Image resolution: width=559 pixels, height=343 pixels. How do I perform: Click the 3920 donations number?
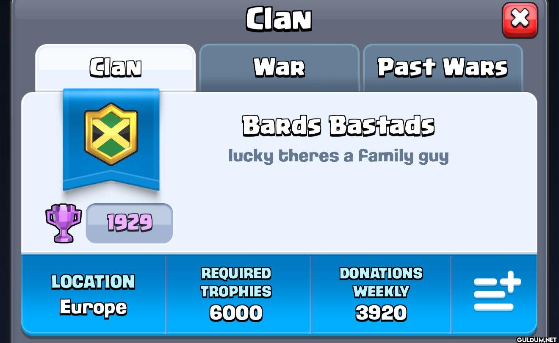pyautogui.click(x=381, y=313)
